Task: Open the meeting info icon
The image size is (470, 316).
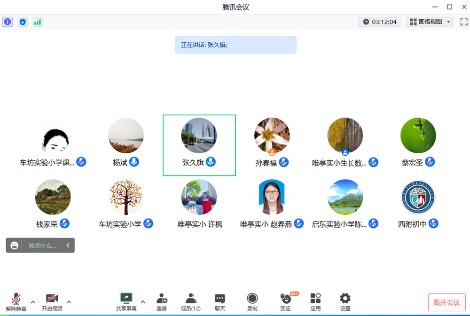Action: 8,22
